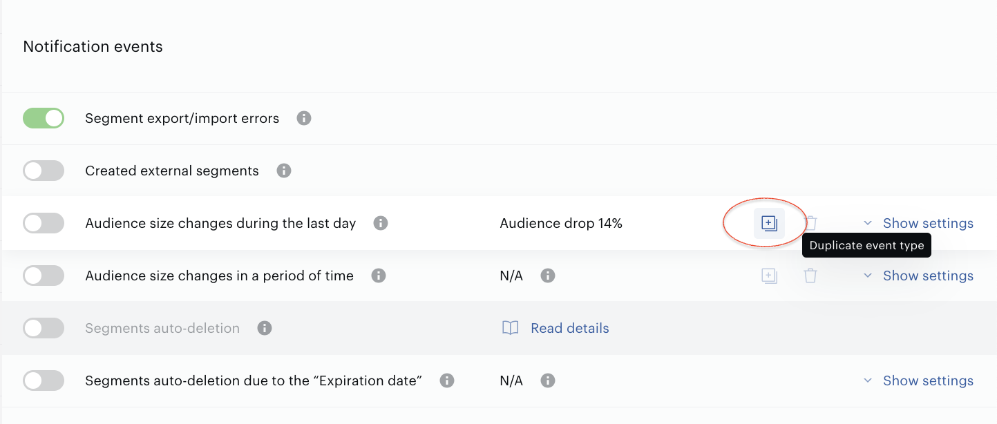Click the circled duplicate event type icon
This screenshot has height=424, width=997.
769,223
